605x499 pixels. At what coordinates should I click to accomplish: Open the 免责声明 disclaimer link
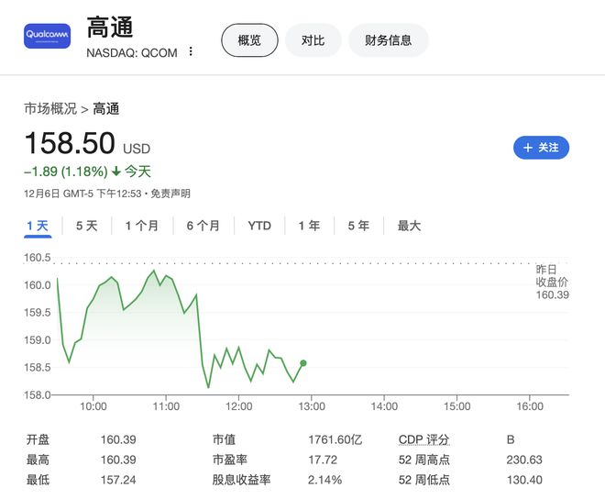tap(170, 194)
